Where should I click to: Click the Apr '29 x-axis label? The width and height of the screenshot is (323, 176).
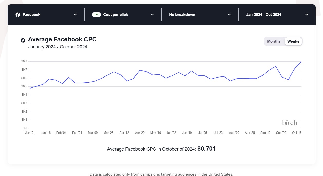pyautogui.click(x=140, y=133)
